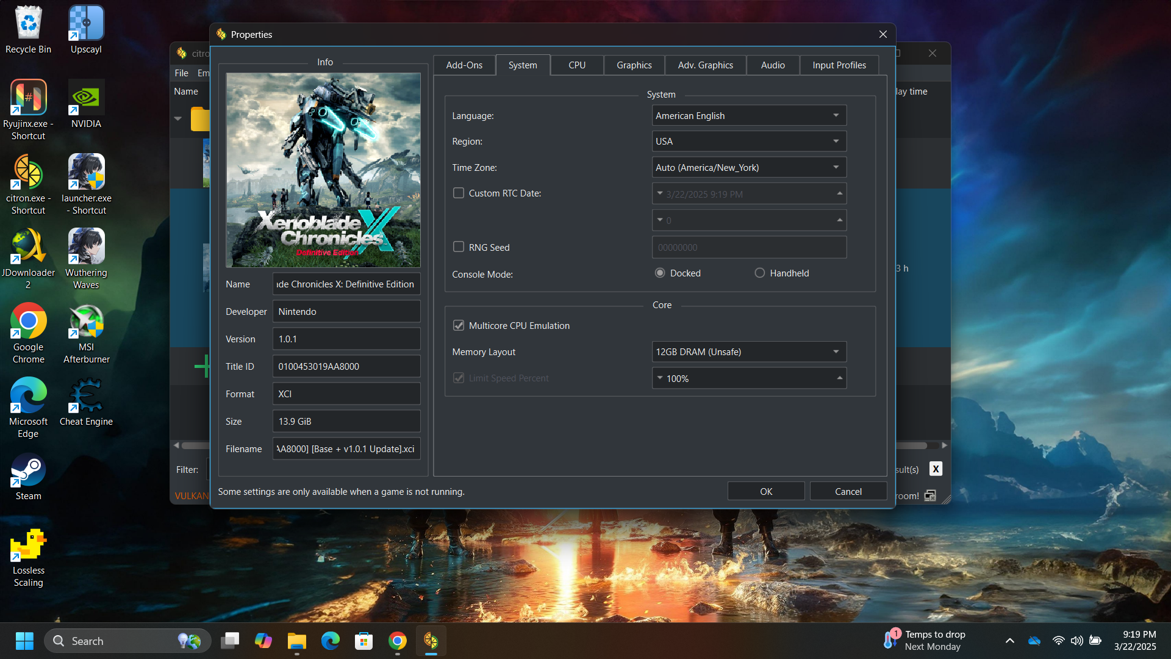
Task: Open Task View in taskbar
Action: (230, 641)
